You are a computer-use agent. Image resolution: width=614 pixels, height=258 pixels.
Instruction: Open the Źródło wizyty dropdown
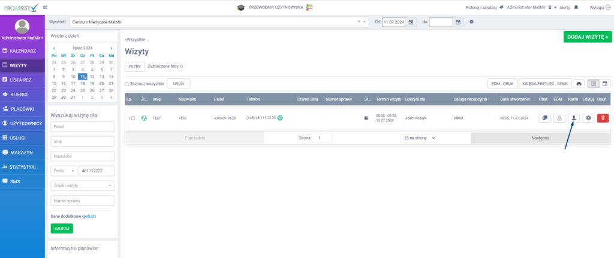82,186
